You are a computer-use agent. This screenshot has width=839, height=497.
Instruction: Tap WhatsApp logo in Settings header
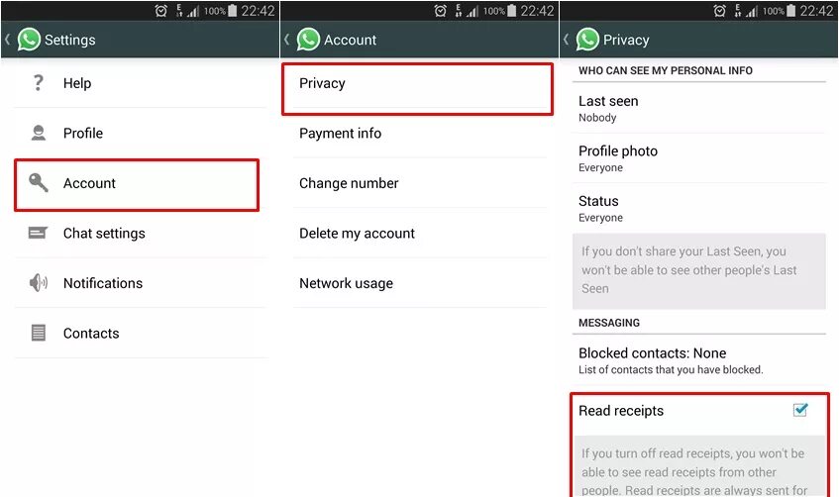tap(29, 40)
